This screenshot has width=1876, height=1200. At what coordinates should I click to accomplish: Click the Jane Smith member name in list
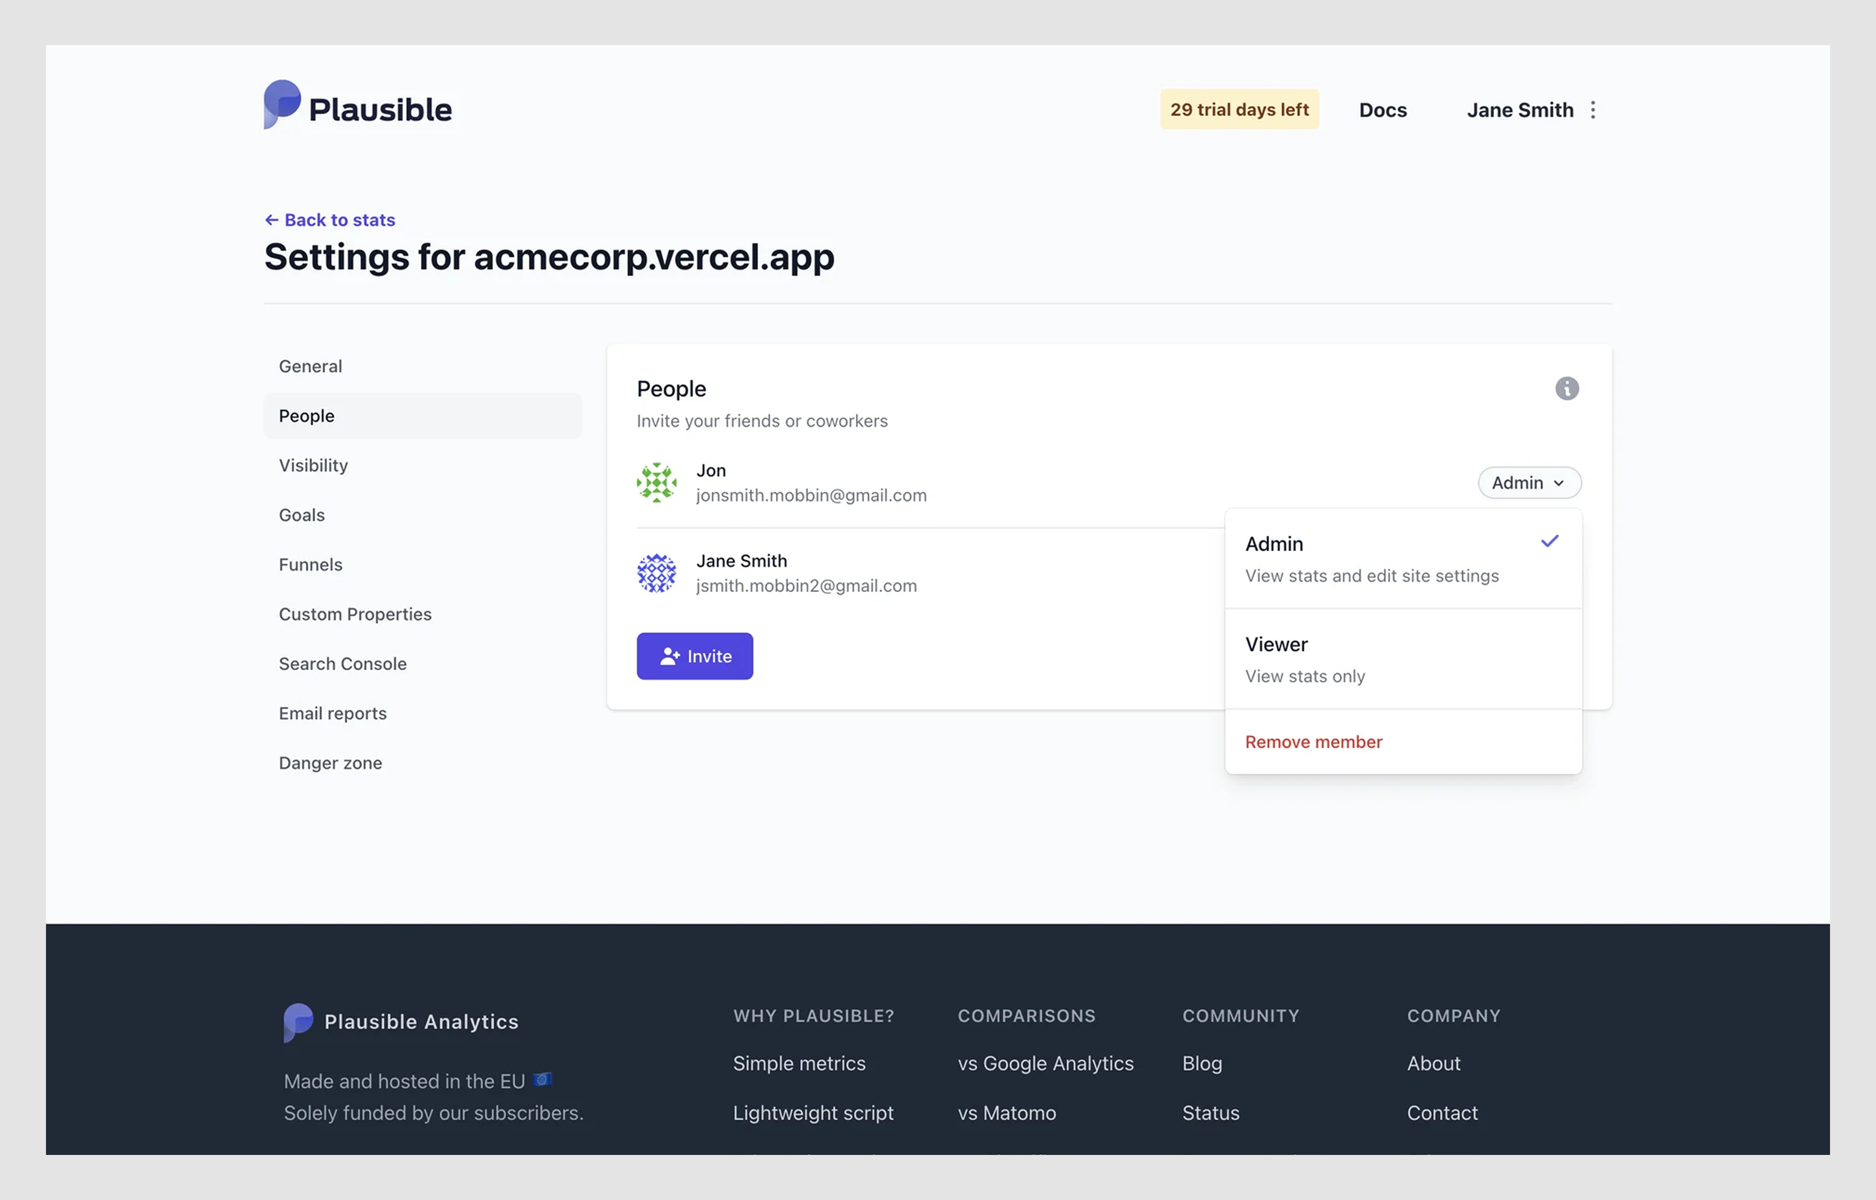(x=741, y=562)
